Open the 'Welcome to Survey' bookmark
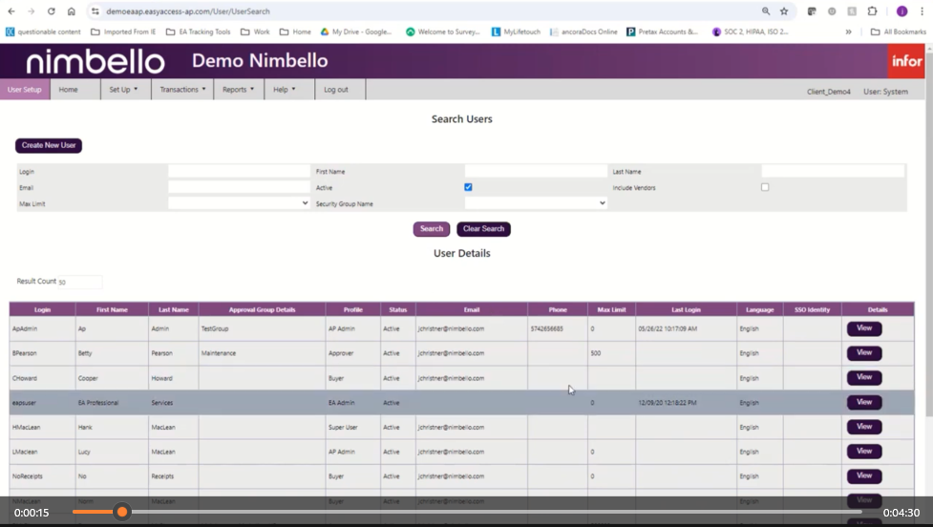 pyautogui.click(x=443, y=32)
